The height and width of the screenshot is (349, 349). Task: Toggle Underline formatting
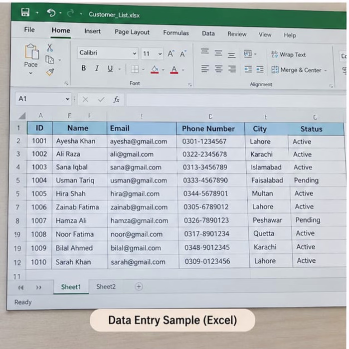[x=110, y=69]
